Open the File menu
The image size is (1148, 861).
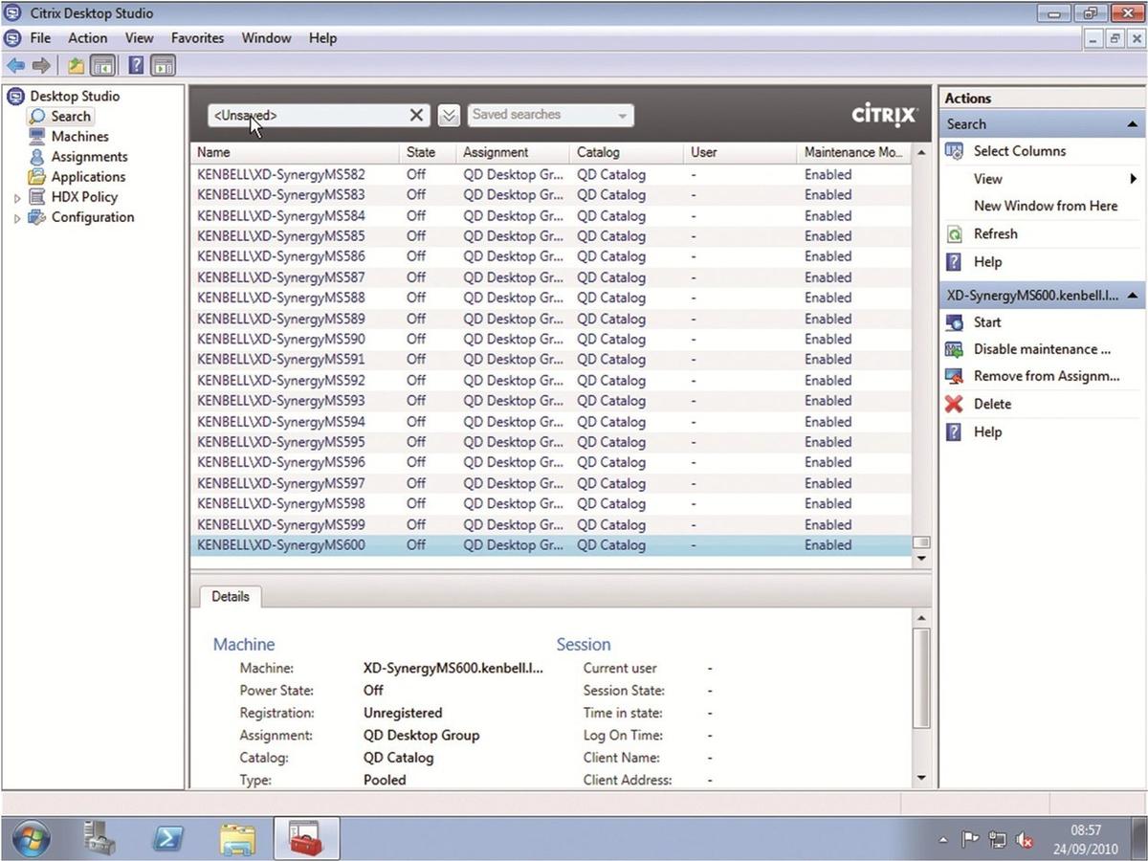pos(40,38)
